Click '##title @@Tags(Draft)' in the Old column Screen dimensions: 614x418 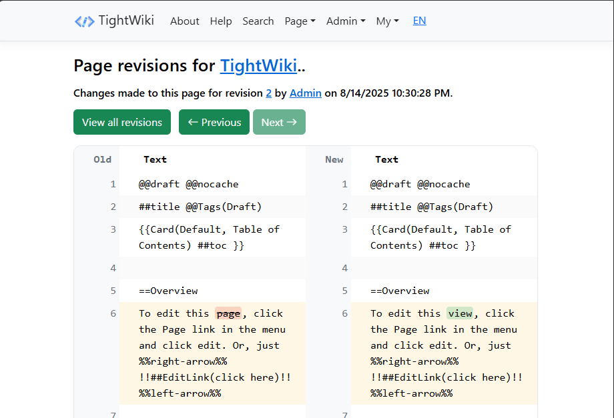pos(200,207)
